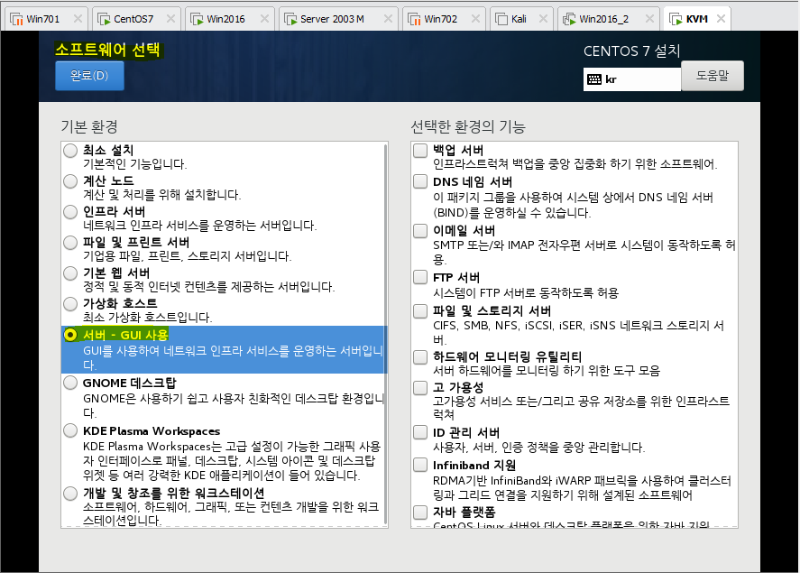
Task: Switch to the Win2016_2 tab
Action: coord(608,19)
